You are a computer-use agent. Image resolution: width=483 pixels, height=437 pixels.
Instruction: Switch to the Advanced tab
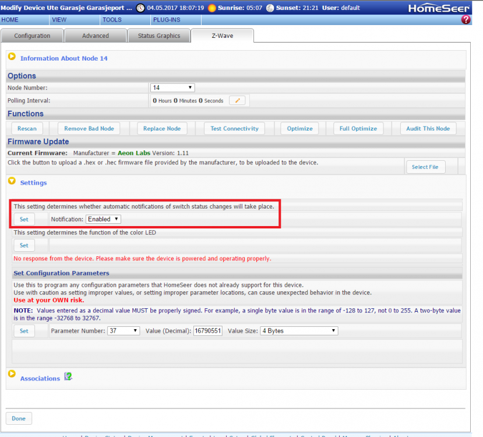tap(96, 36)
